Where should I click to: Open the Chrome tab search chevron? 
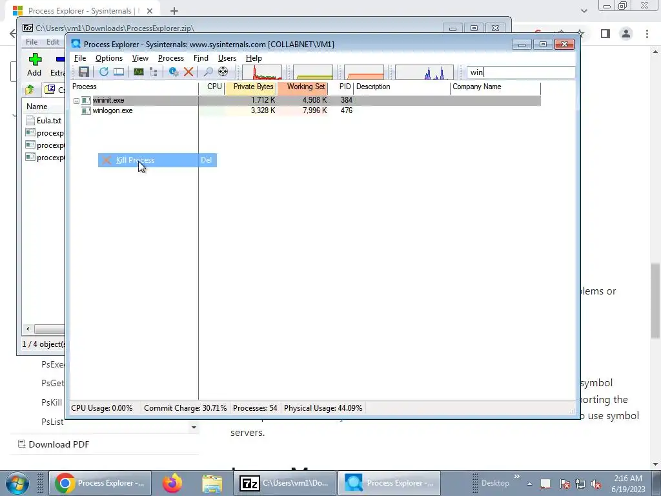point(584,11)
